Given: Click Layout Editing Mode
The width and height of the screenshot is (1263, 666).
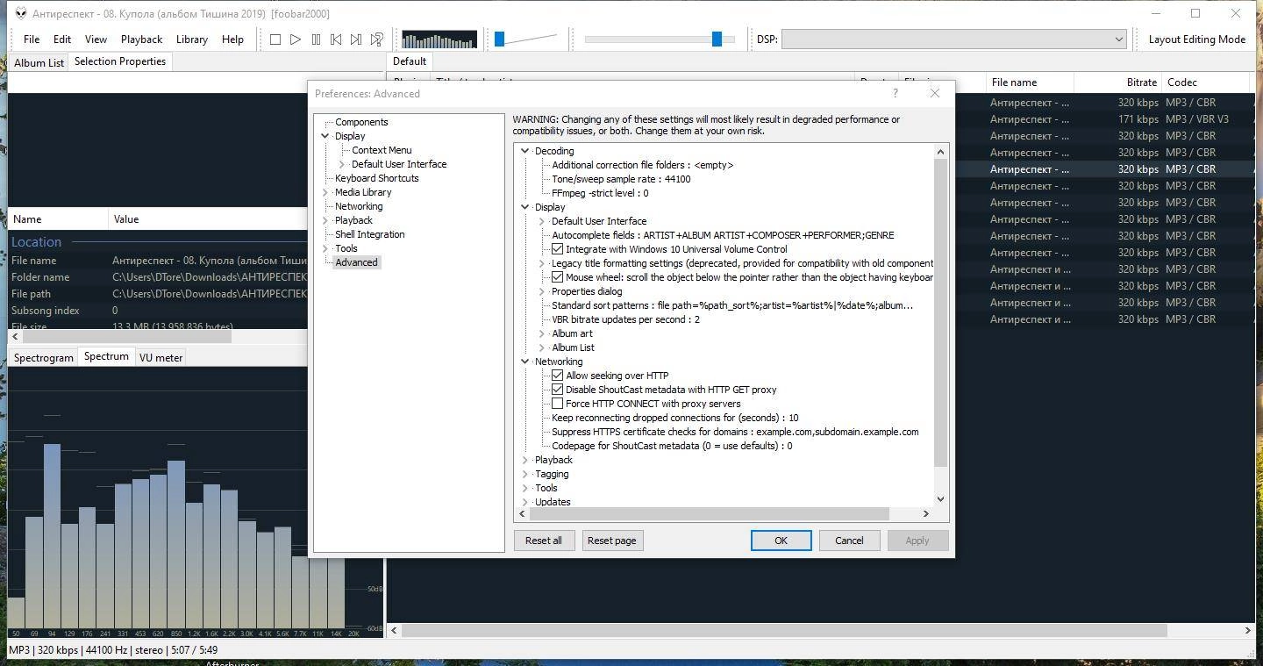Looking at the screenshot, I should coord(1197,39).
